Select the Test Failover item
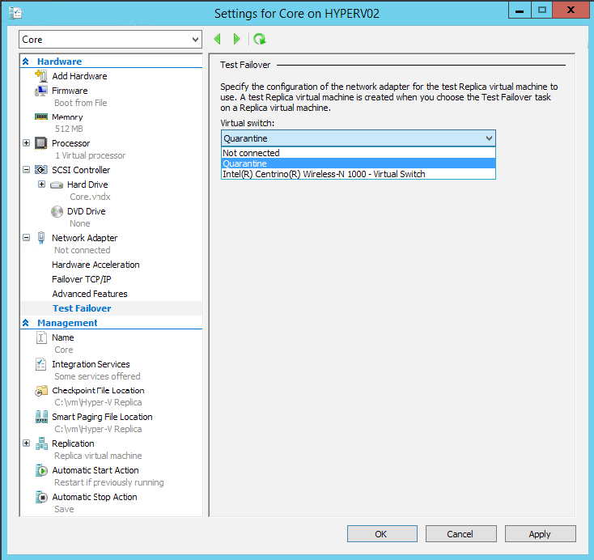Image resolution: width=594 pixels, height=560 pixels. [x=82, y=308]
